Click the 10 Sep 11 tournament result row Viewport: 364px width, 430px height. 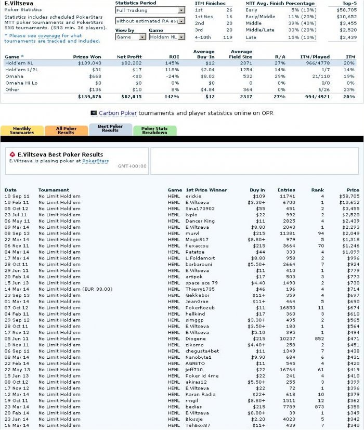pyautogui.click(x=182, y=197)
